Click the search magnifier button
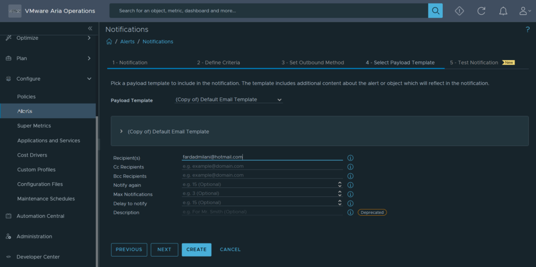This screenshot has height=267, width=536. pos(435,10)
